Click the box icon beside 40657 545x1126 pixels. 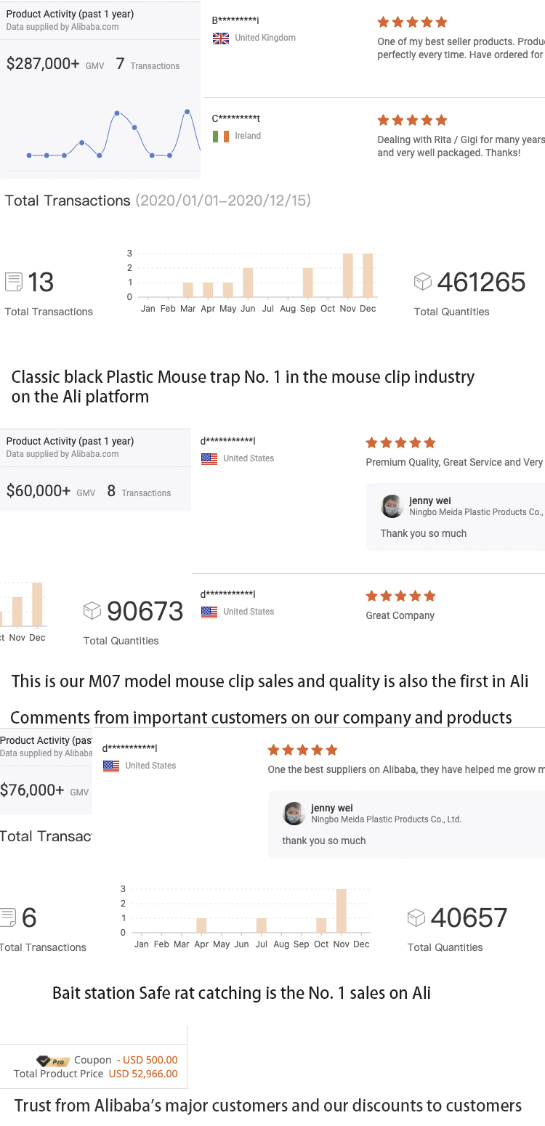tap(416, 918)
